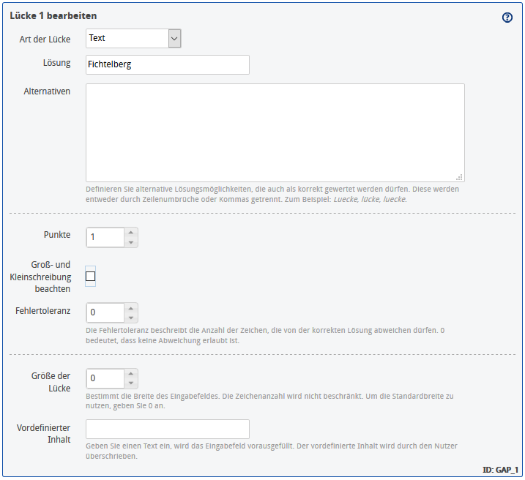
Task: Decrease Größe der Lücke using down arrow
Action: tap(131, 383)
